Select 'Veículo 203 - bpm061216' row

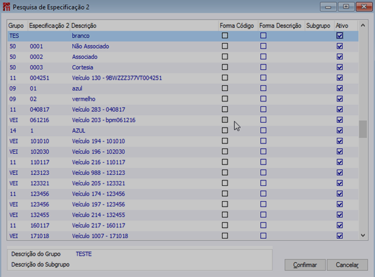[x=183, y=120]
